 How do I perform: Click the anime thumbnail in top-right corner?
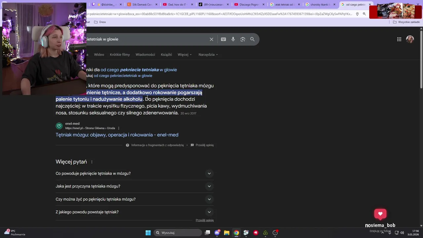[x=395, y=11]
